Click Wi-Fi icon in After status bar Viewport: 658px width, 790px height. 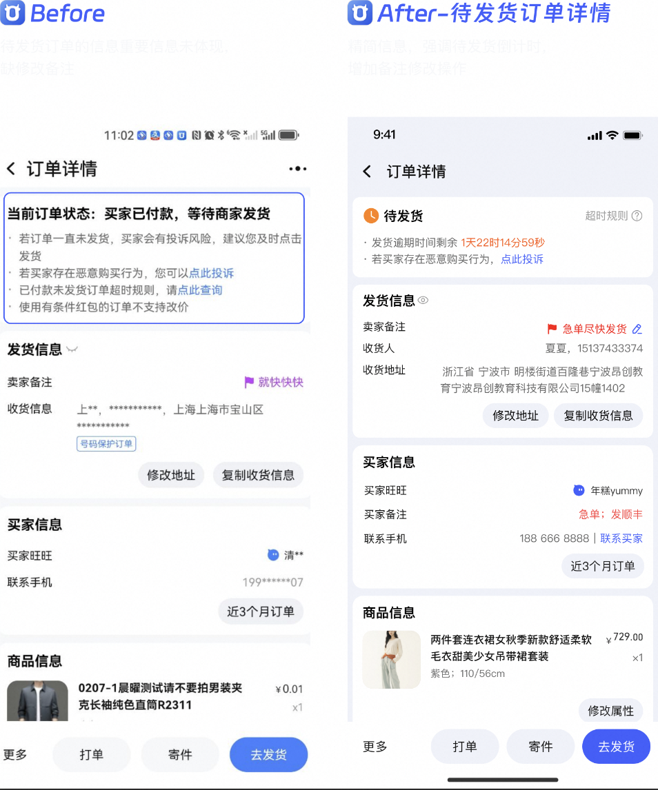(612, 135)
